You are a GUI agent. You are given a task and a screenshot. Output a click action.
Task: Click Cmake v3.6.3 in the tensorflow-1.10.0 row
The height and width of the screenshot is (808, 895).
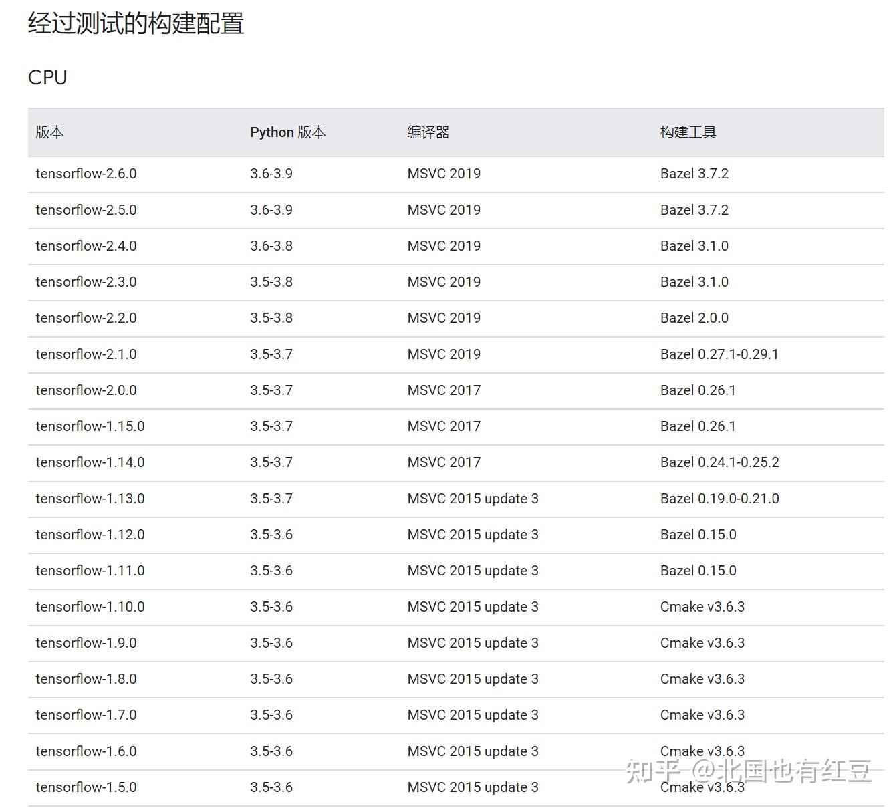(x=702, y=606)
